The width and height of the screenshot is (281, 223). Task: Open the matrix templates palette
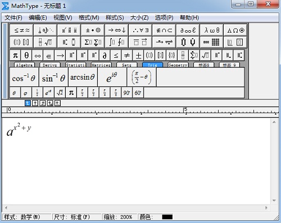[x=211, y=42]
